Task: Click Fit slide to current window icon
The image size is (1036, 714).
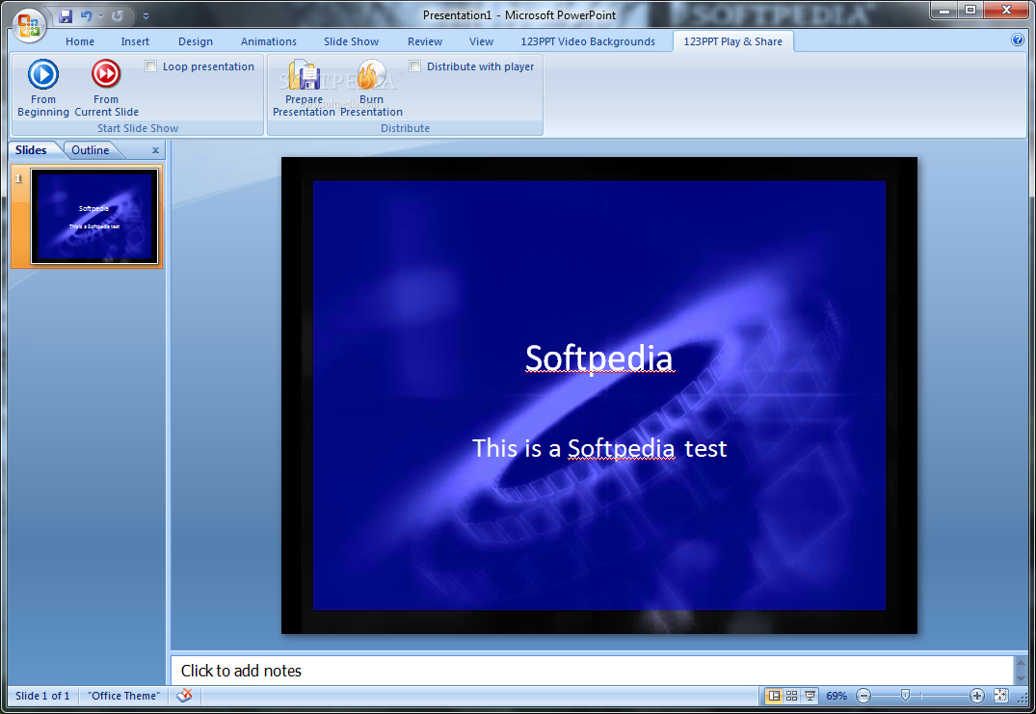Action: 1001,696
